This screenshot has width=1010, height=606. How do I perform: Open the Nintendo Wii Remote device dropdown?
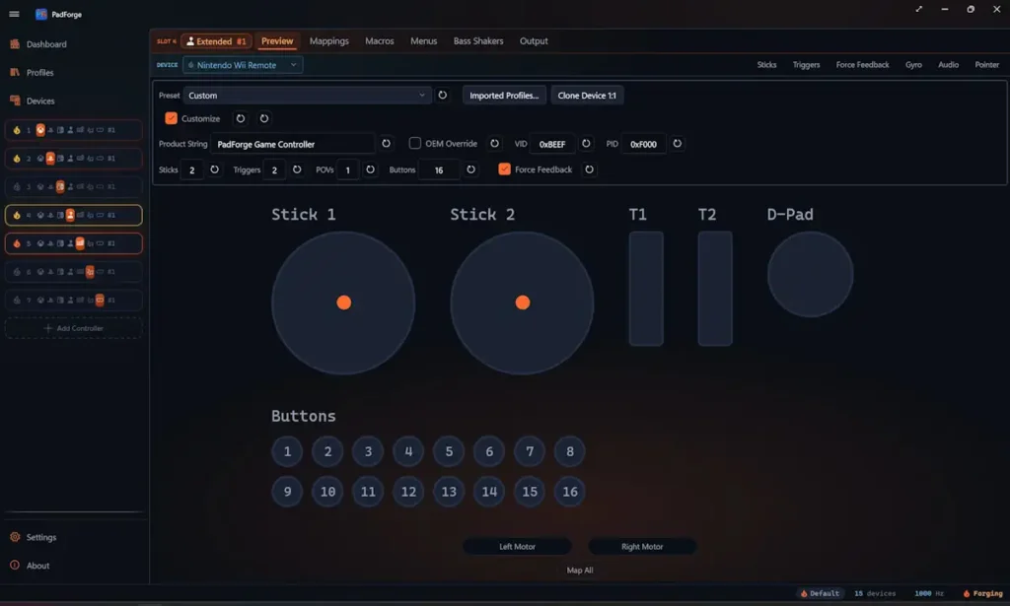(243, 65)
